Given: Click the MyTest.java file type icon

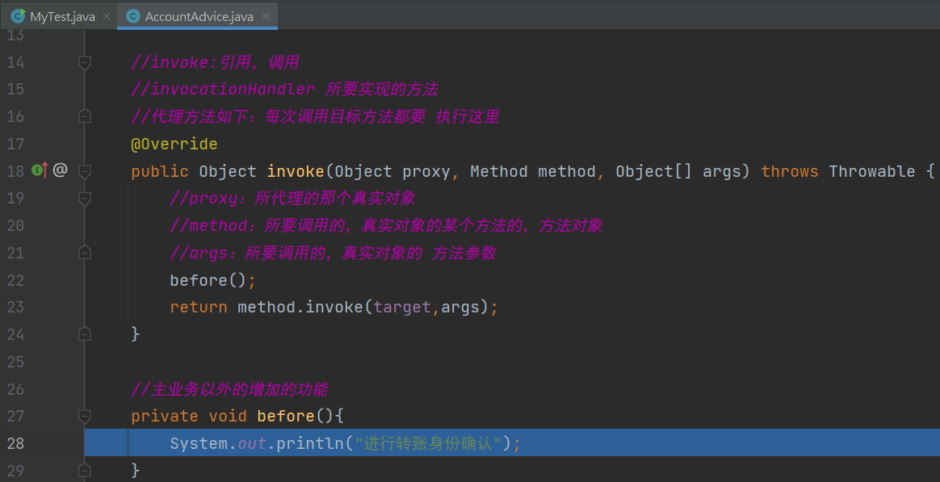Looking at the screenshot, I should 17,16.
